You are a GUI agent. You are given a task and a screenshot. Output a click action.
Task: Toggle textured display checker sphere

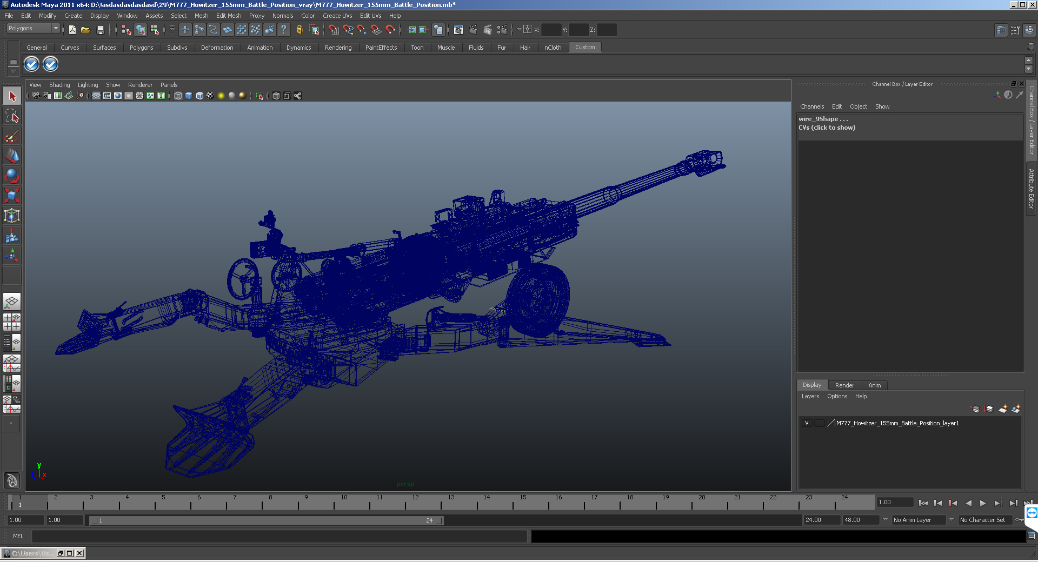210,96
